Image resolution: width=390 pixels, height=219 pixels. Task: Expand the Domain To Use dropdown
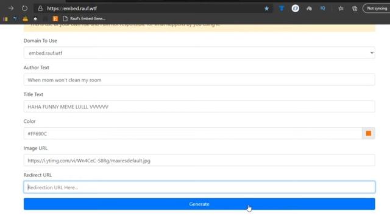[199, 53]
